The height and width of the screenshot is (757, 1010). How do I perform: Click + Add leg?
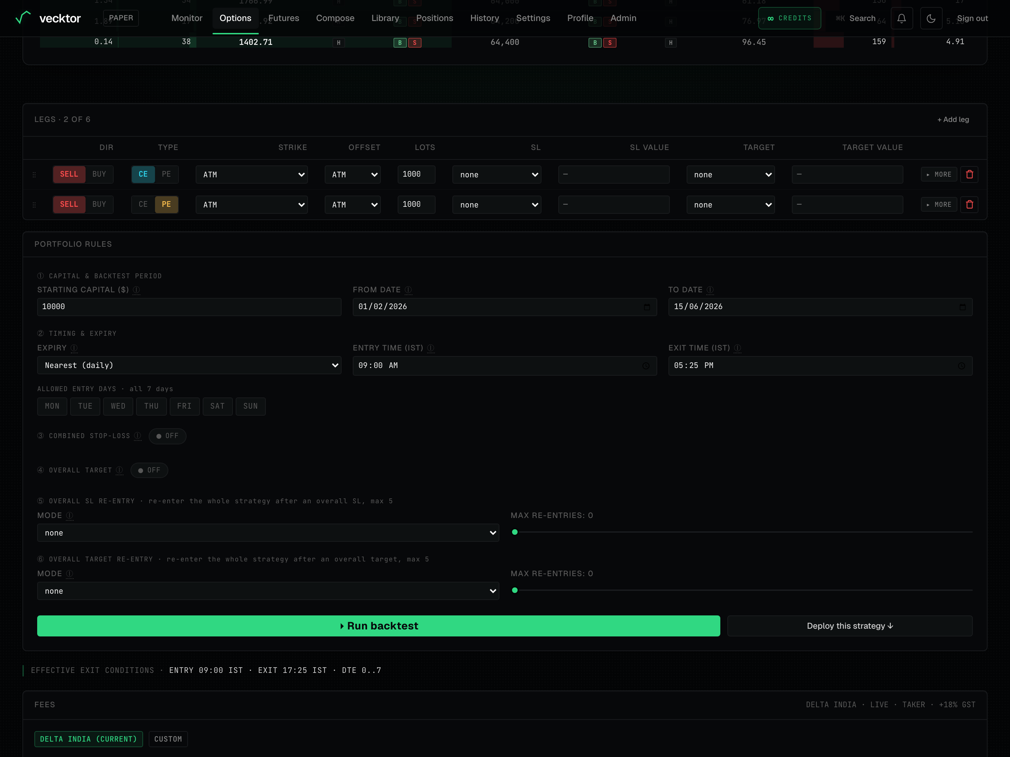tap(953, 120)
